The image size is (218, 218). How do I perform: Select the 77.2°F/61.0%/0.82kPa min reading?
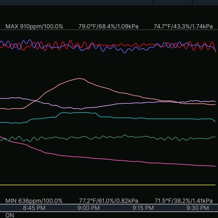[x=109, y=201]
